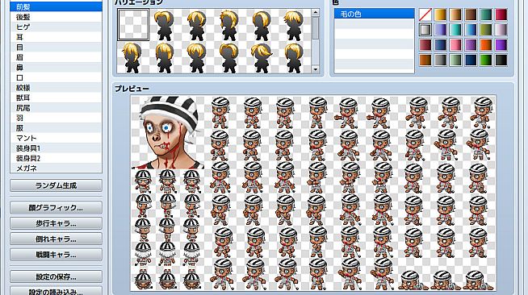Select the 獣耳 part category
Screen dimensions: 528x295
pyautogui.click(x=56, y=98)
